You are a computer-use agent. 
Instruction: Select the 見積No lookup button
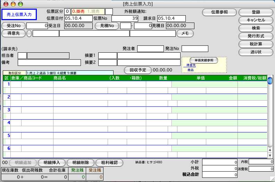(x=107, y=26)
